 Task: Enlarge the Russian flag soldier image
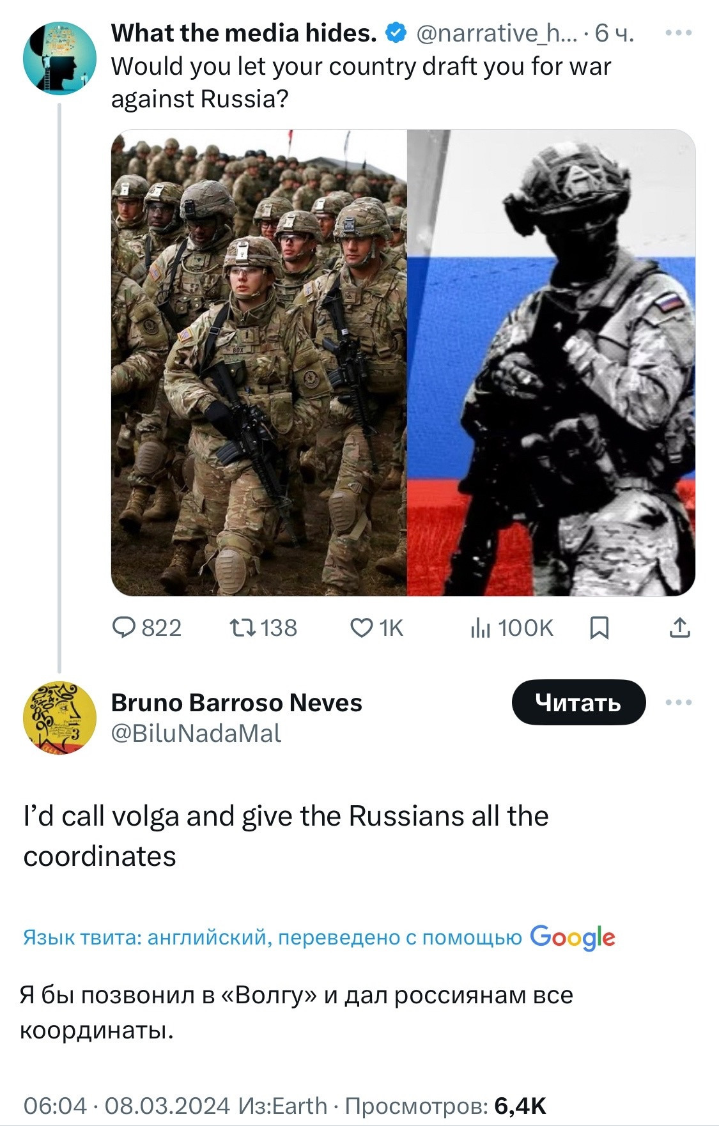[x=551, y=362]
